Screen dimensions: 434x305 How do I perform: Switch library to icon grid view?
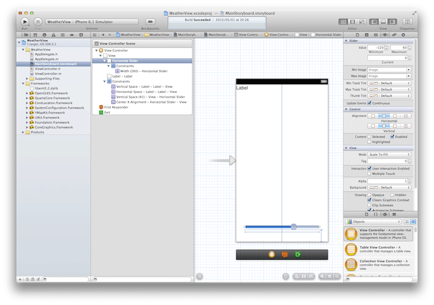point(406,221)
